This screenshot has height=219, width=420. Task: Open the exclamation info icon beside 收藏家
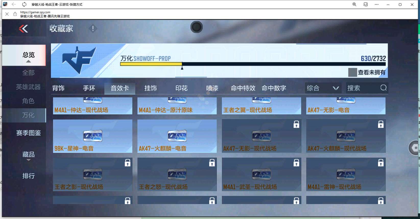point(93,29)
